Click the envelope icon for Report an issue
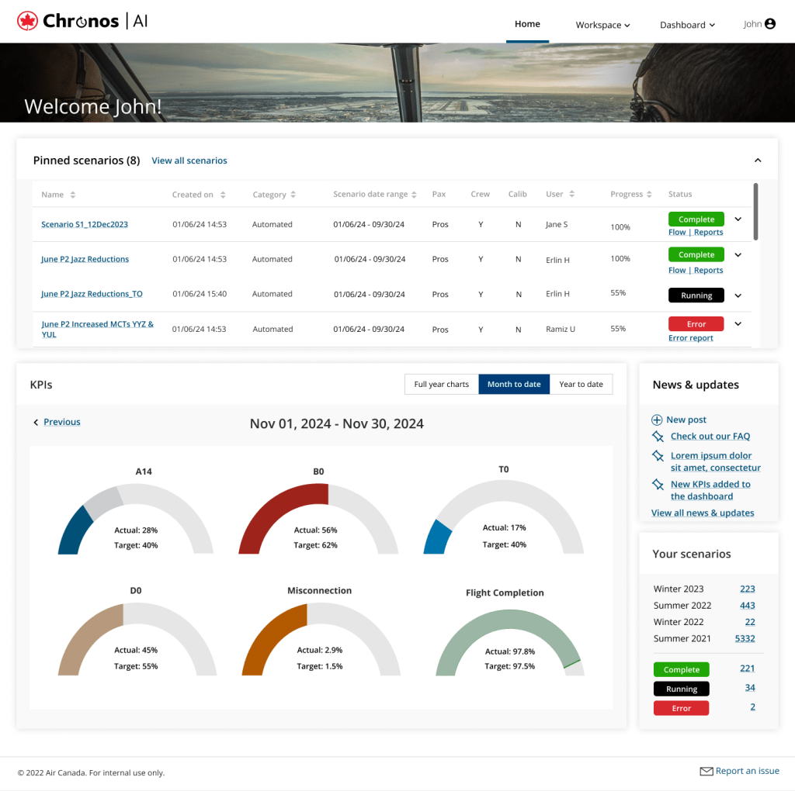795x791 pixels. pos(706,772)
